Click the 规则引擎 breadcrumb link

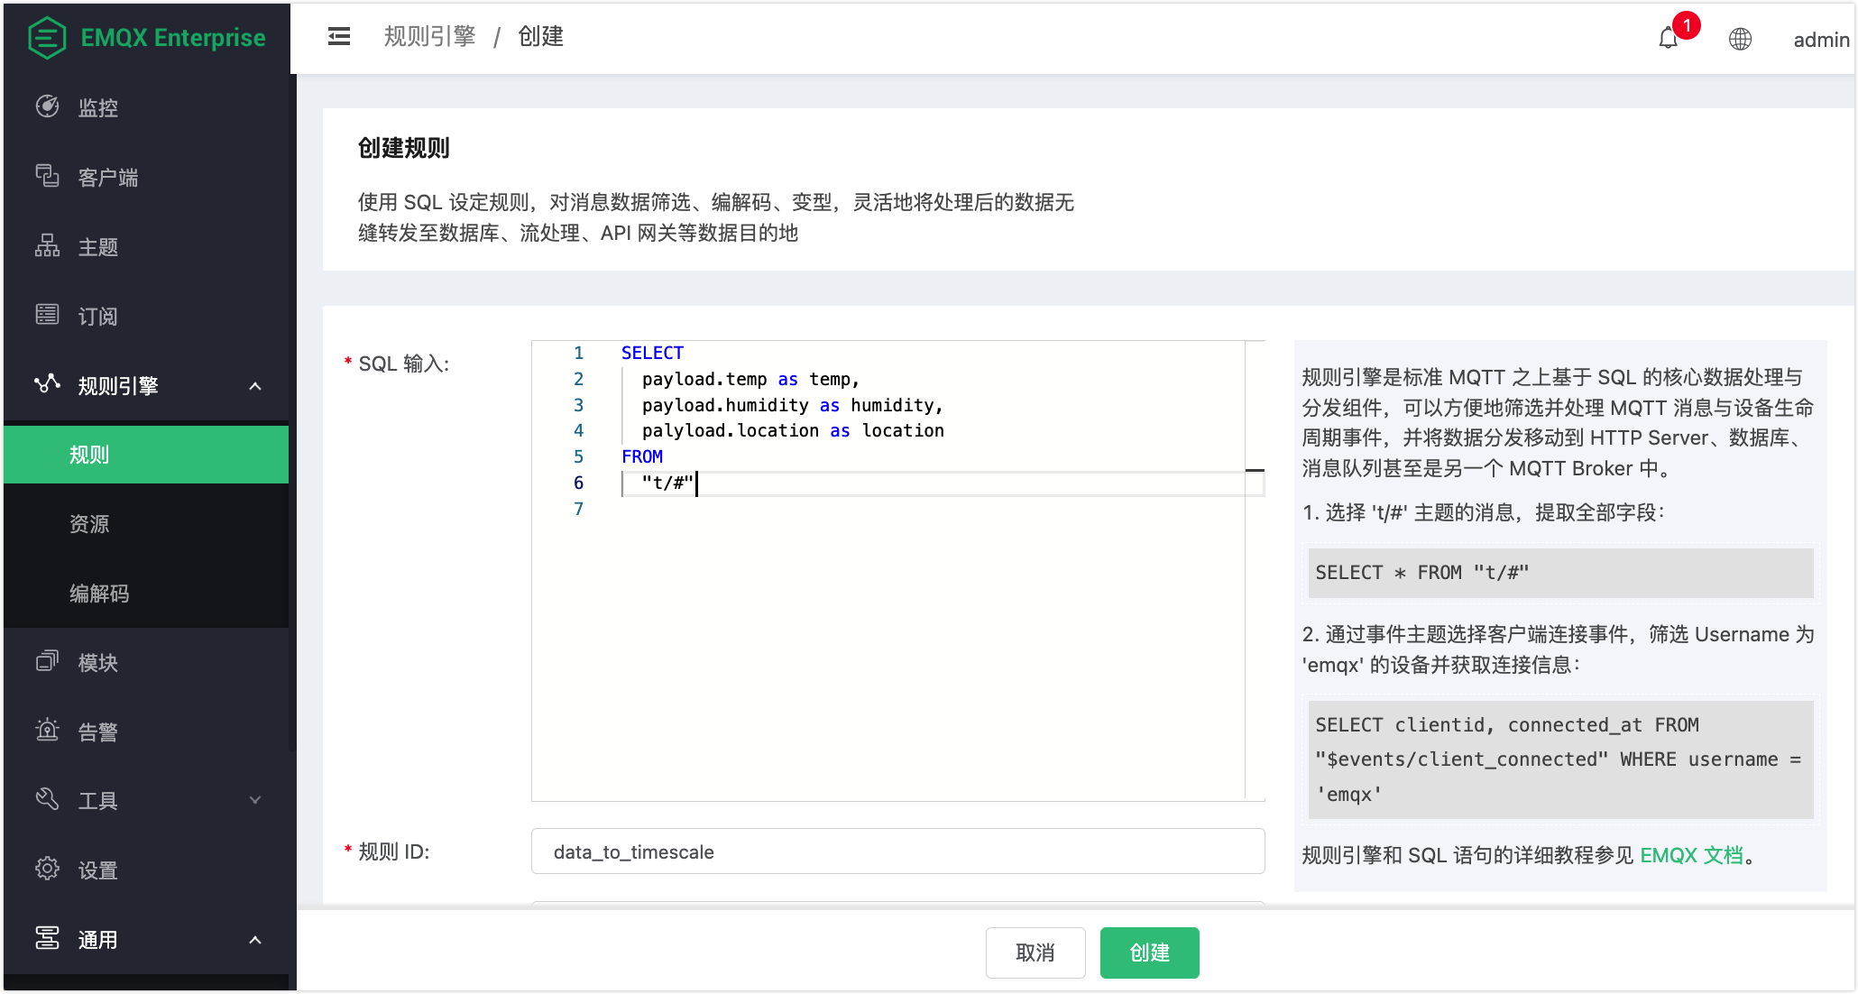tap(429, 36)
